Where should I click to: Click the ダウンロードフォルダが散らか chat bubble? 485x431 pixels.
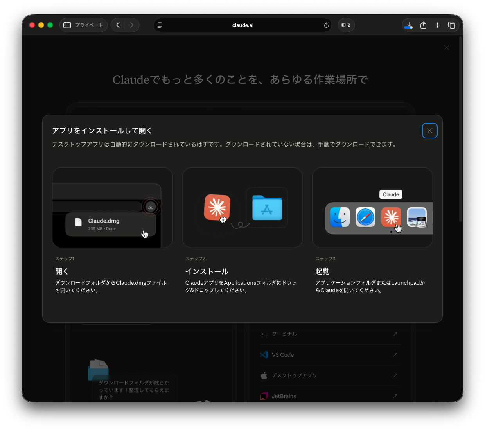(x=134, y=390)
